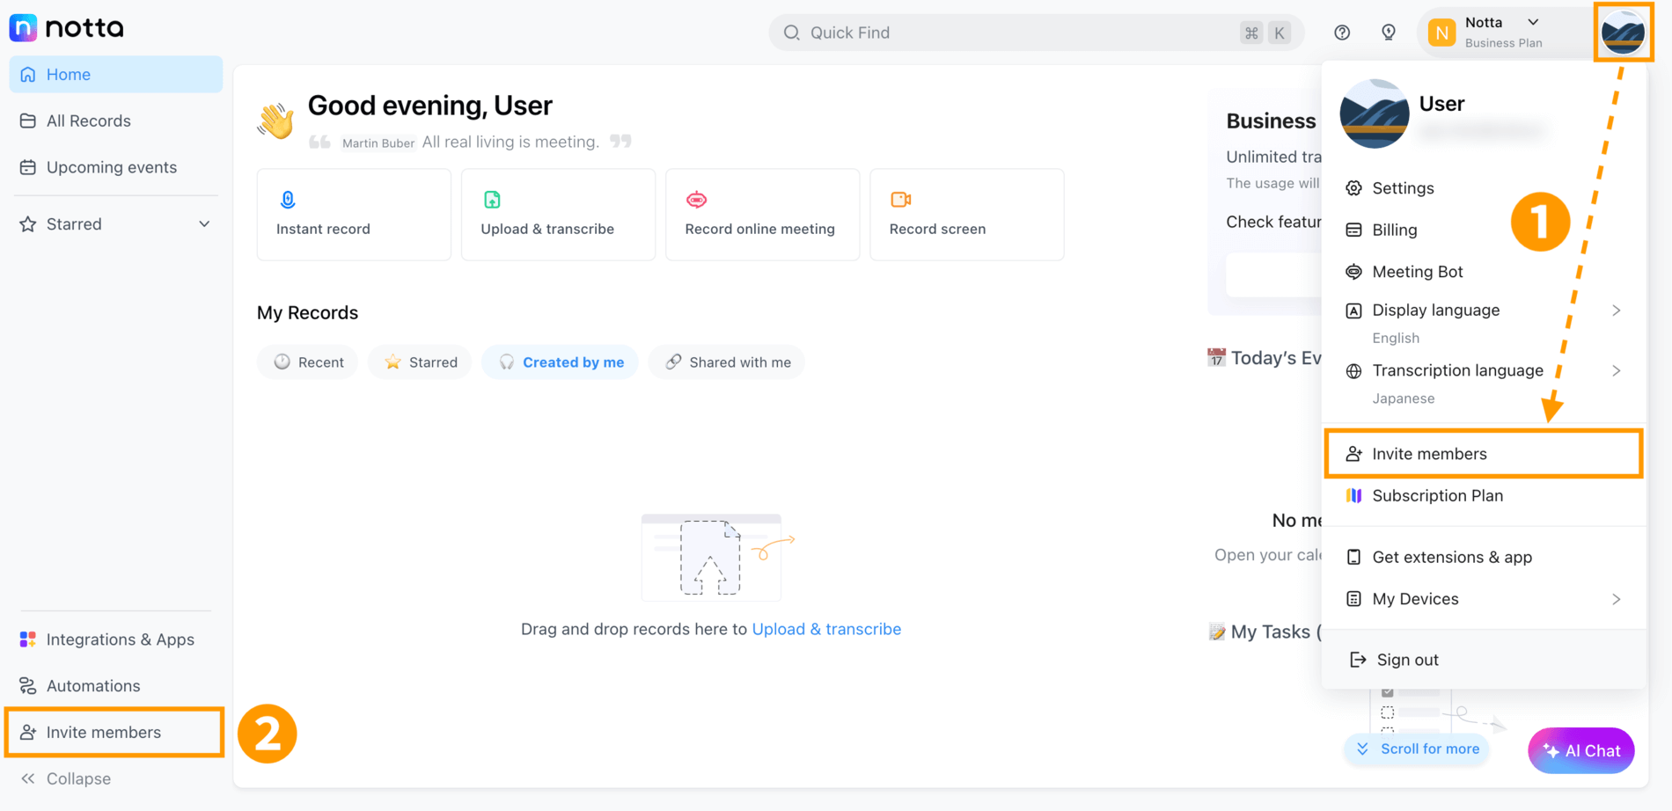
Task: Open the help question mark icon
Action: (1342, 33)
